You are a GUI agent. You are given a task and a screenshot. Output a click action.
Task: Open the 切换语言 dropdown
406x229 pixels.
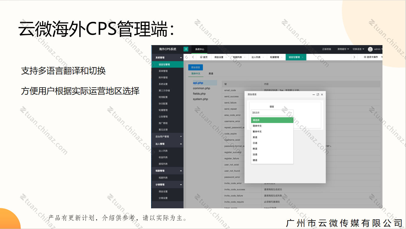(358, 49)
